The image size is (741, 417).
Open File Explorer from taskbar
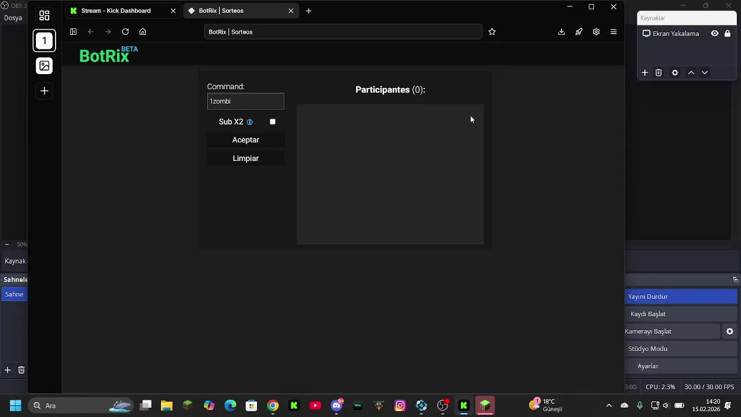(x=167, y=405)
